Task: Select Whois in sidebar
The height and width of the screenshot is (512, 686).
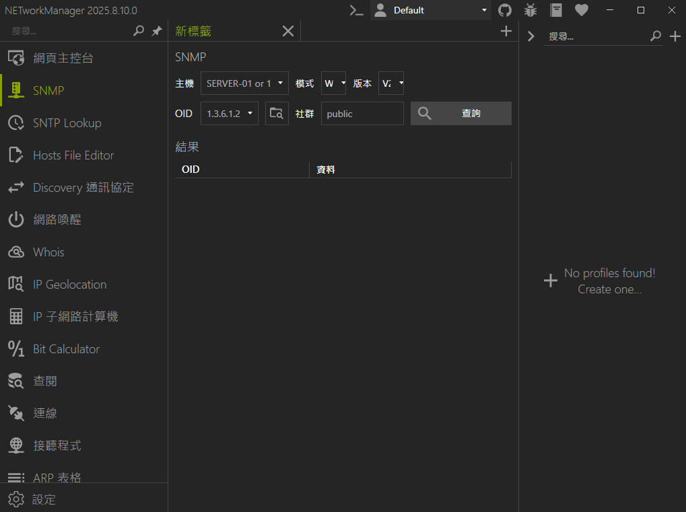Action: [x=84, y=252]
